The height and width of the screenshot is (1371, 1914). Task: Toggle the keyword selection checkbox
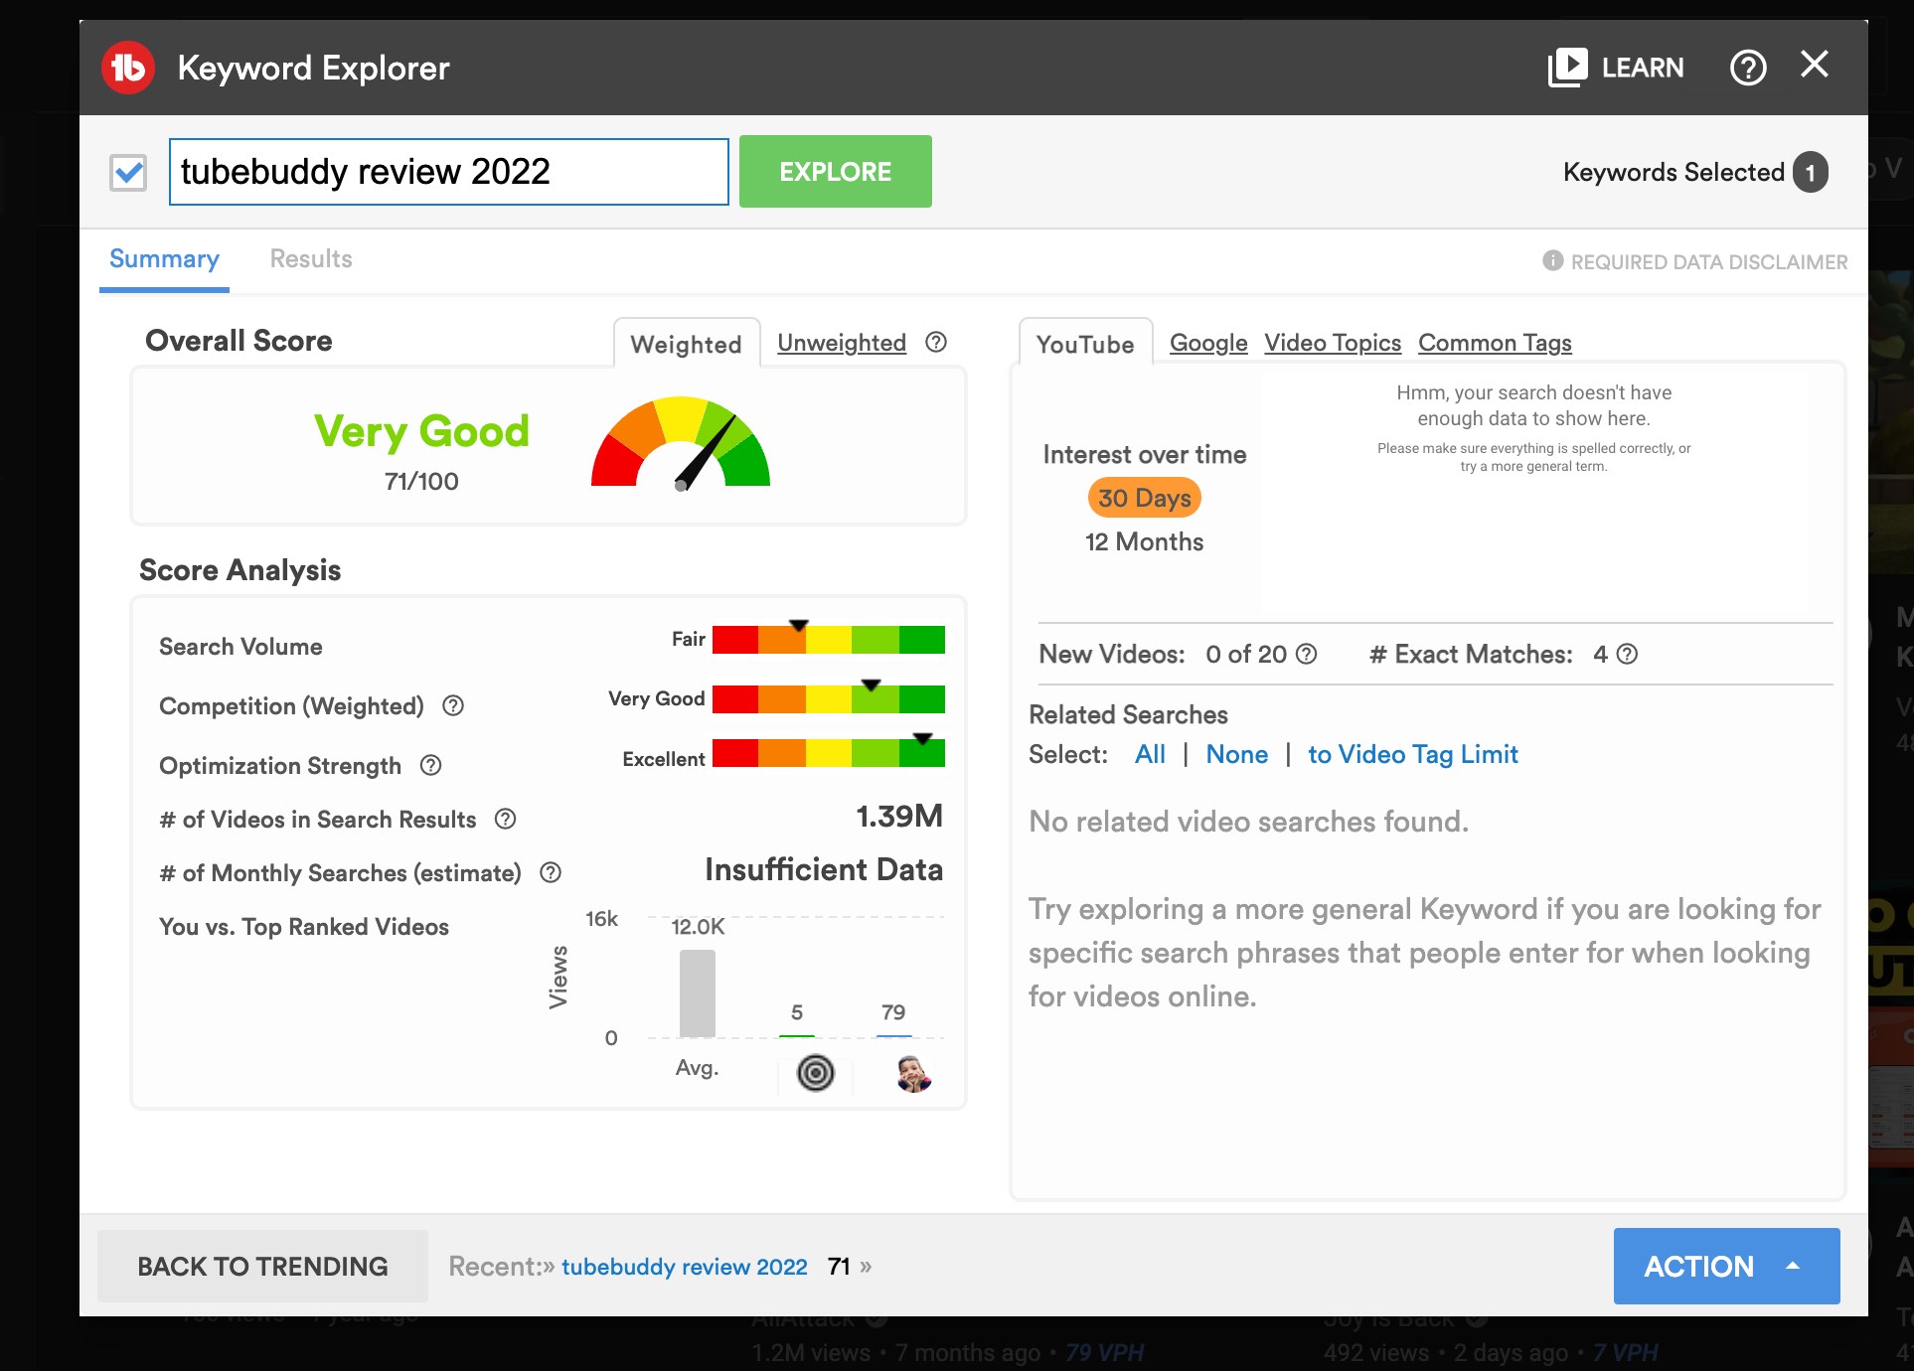(x=128, y=172)
